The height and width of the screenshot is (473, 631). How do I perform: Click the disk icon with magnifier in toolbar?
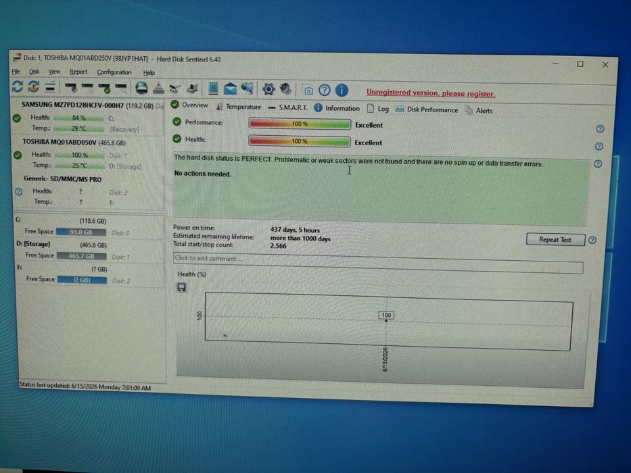click(x=121, y=88)
